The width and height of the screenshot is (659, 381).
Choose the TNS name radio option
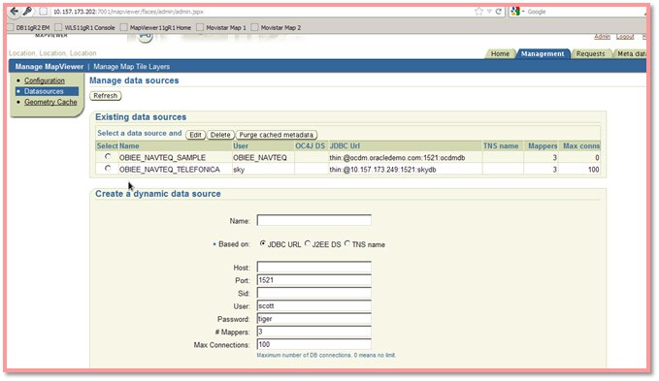click(346, 243)
